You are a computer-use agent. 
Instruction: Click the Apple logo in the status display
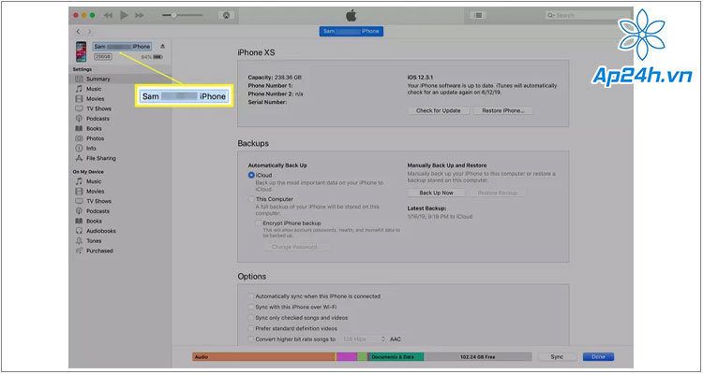(351, 15)
